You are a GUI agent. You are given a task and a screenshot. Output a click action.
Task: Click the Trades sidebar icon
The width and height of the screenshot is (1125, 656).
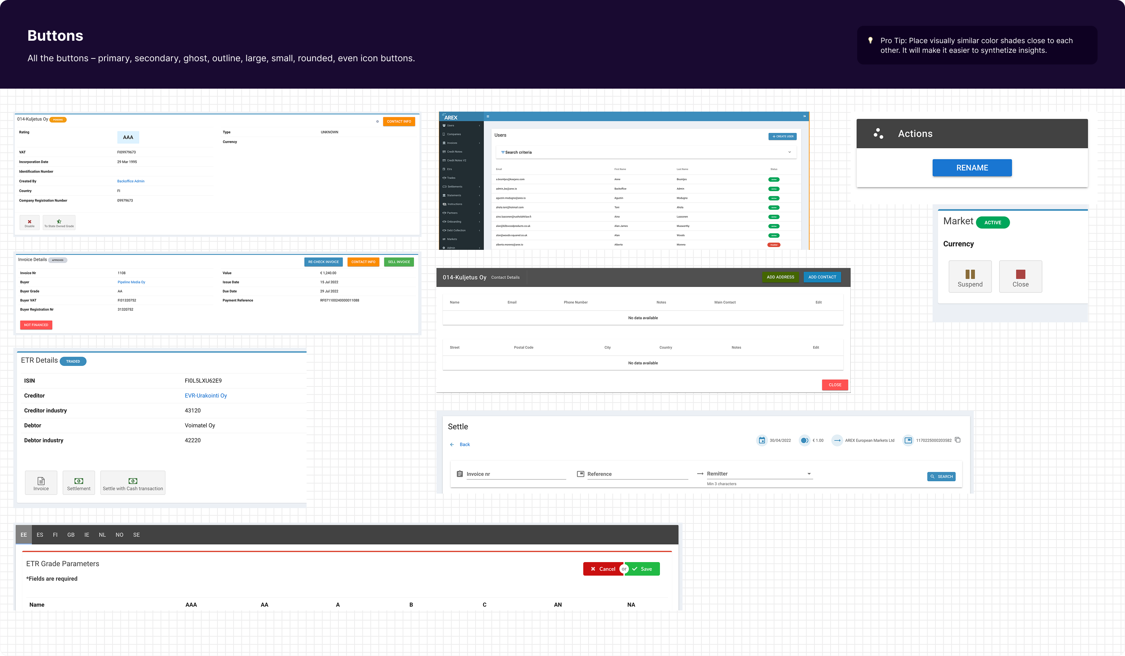(x=444, y=178)
